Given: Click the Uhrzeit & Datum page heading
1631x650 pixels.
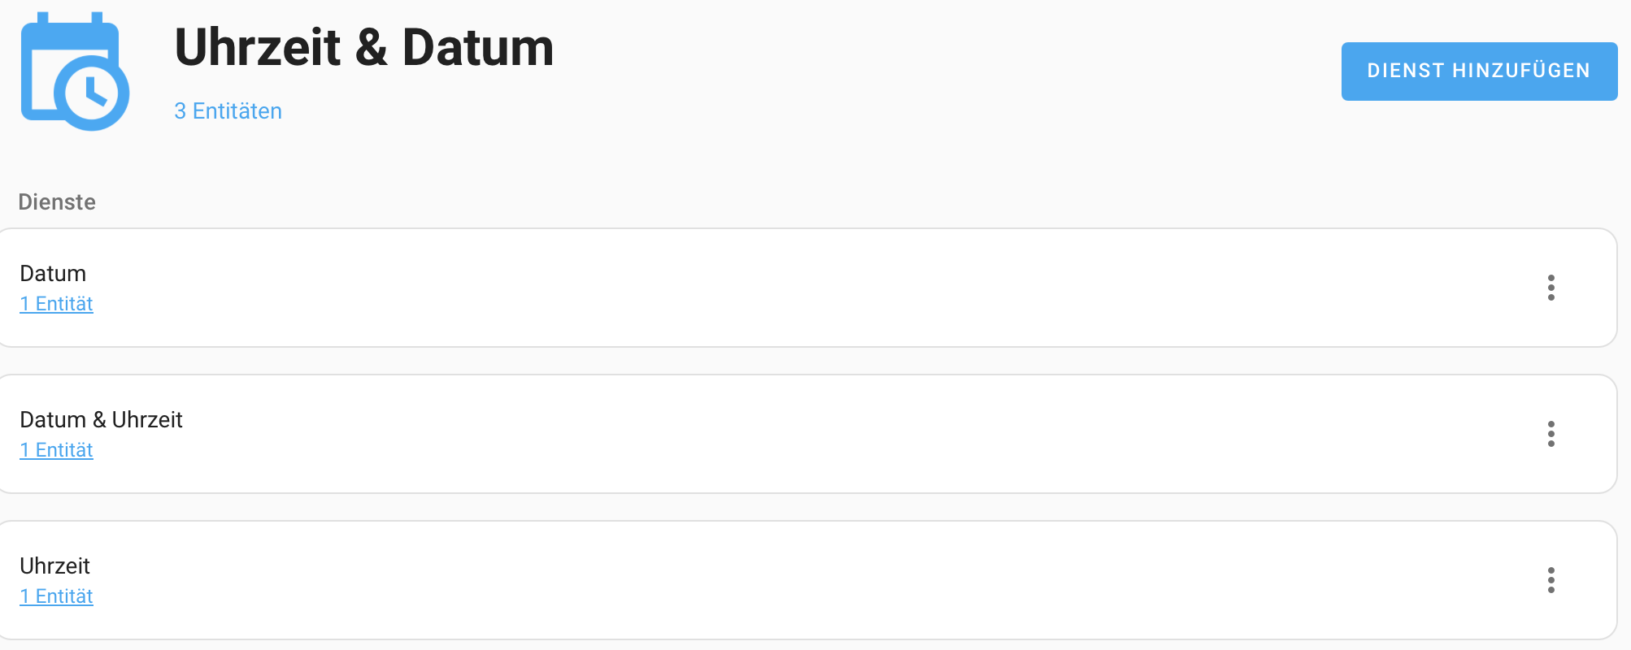Looking at the screenshot, I should coord(363,47).
